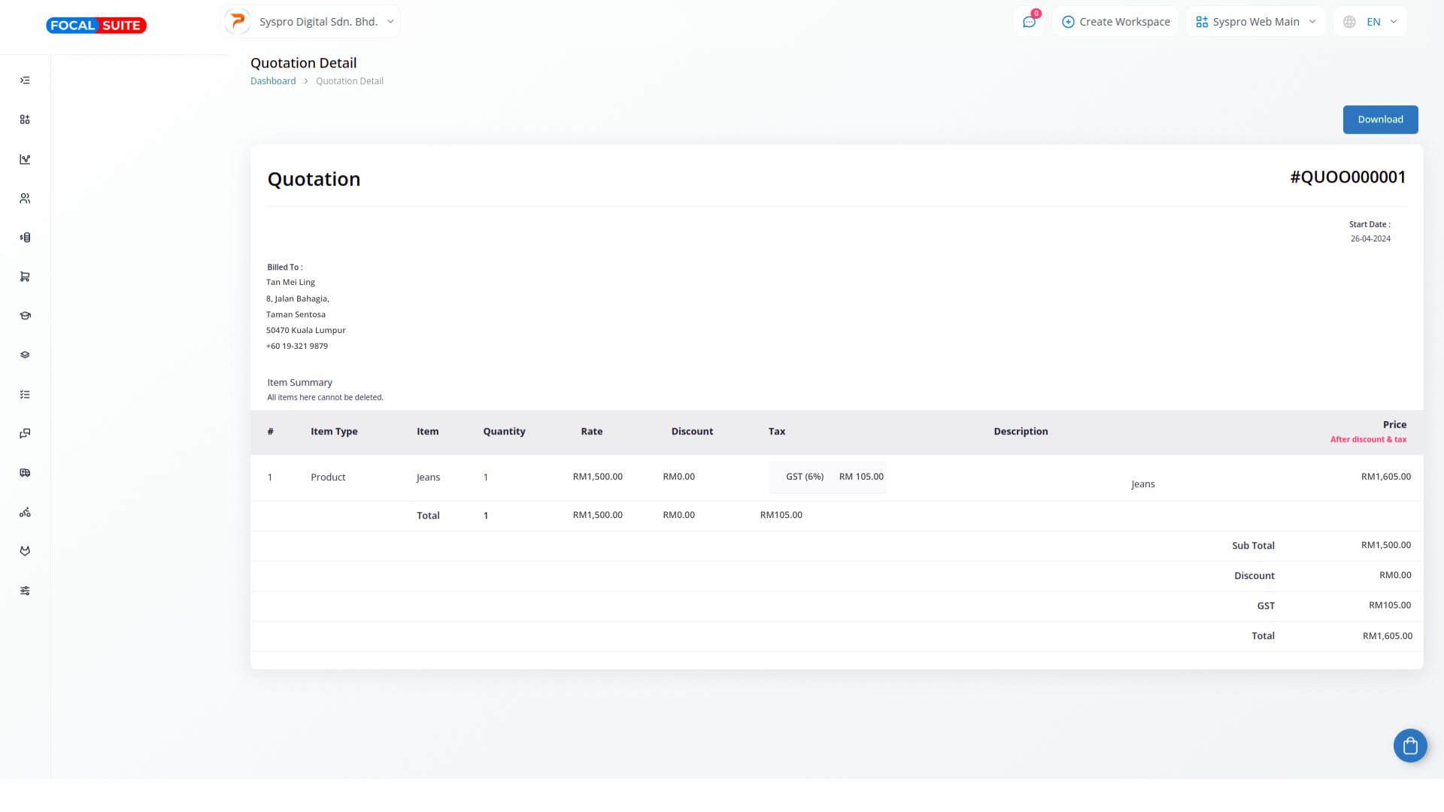Expand the Syspro Digital Sdn. Bhd. company dropdown
The image size is (1444, 812).
click(311, 22)
